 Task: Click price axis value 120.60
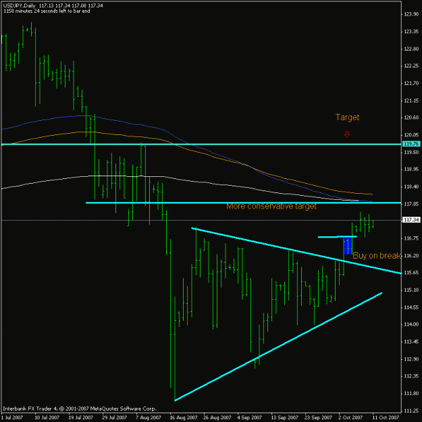coord(411,117)
